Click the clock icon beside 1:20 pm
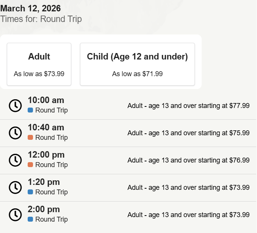Screen dimensions: 257x233 coord(15,188)
